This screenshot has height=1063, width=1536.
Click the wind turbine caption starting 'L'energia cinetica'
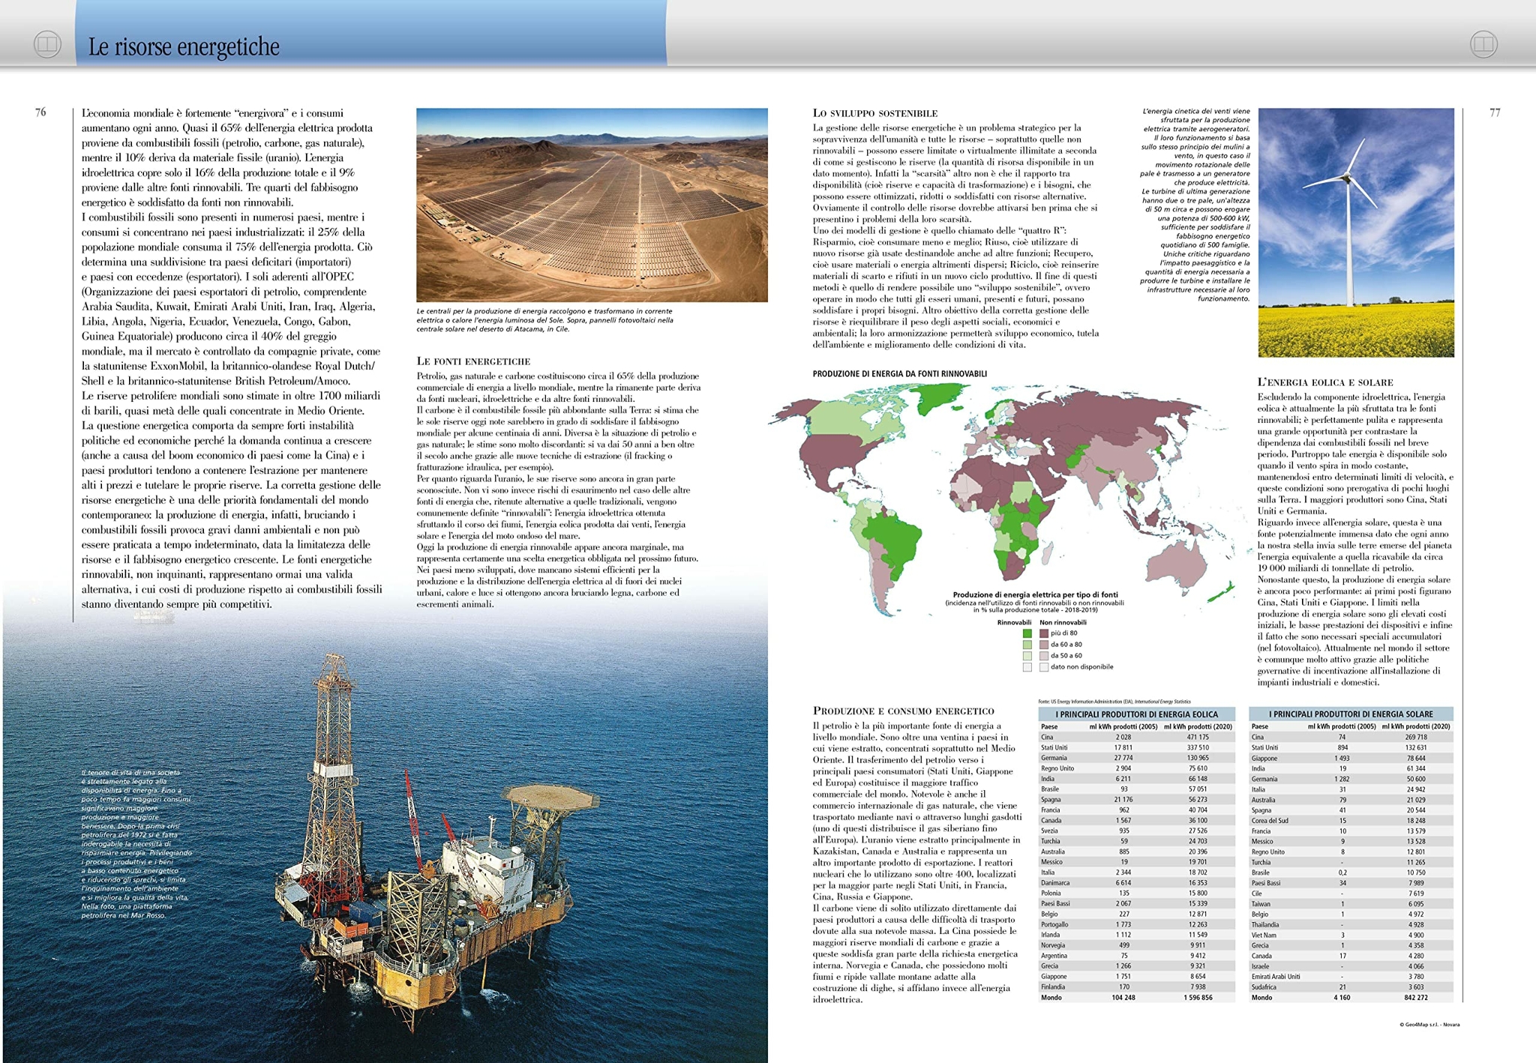click(x=1195, y=205)
